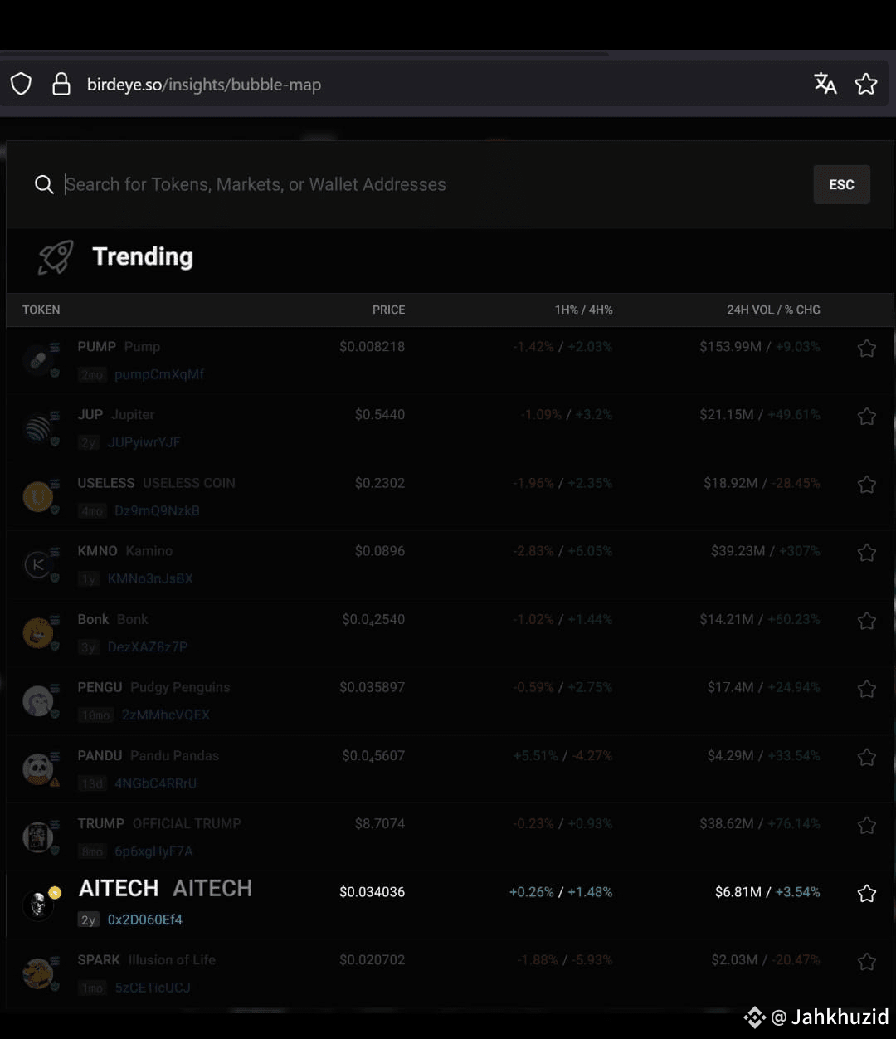Click the USELESS coin logo
The width and height of the screenshot is (896, 1039).
38,497
